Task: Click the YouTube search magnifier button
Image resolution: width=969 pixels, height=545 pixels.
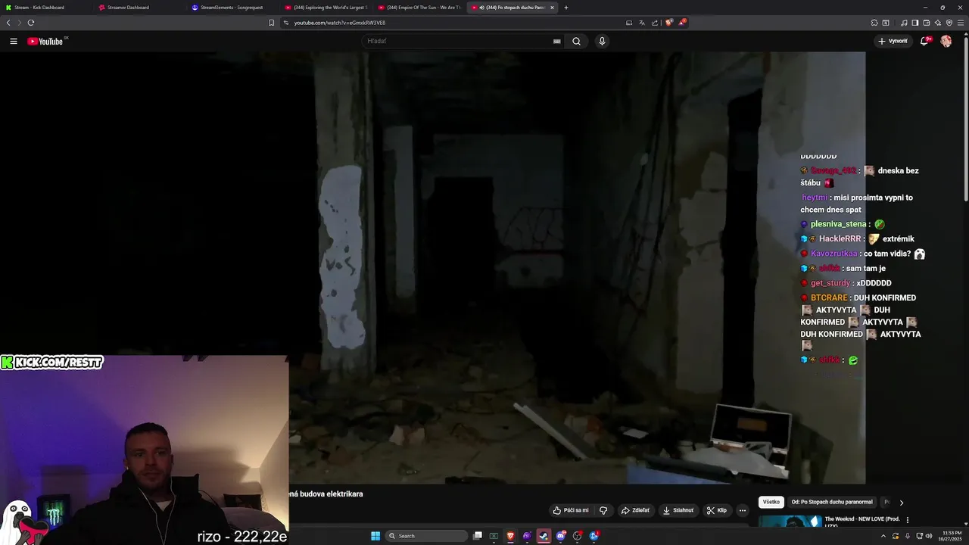Action: coord(576,42)
